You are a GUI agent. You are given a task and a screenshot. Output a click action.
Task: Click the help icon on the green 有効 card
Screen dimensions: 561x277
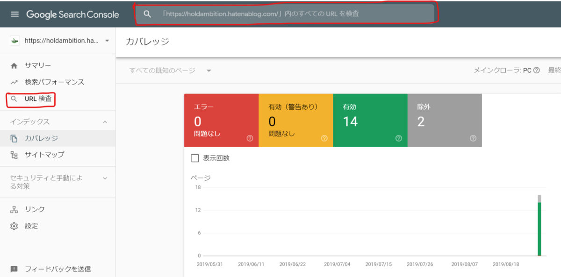click(x=398, y=138)
